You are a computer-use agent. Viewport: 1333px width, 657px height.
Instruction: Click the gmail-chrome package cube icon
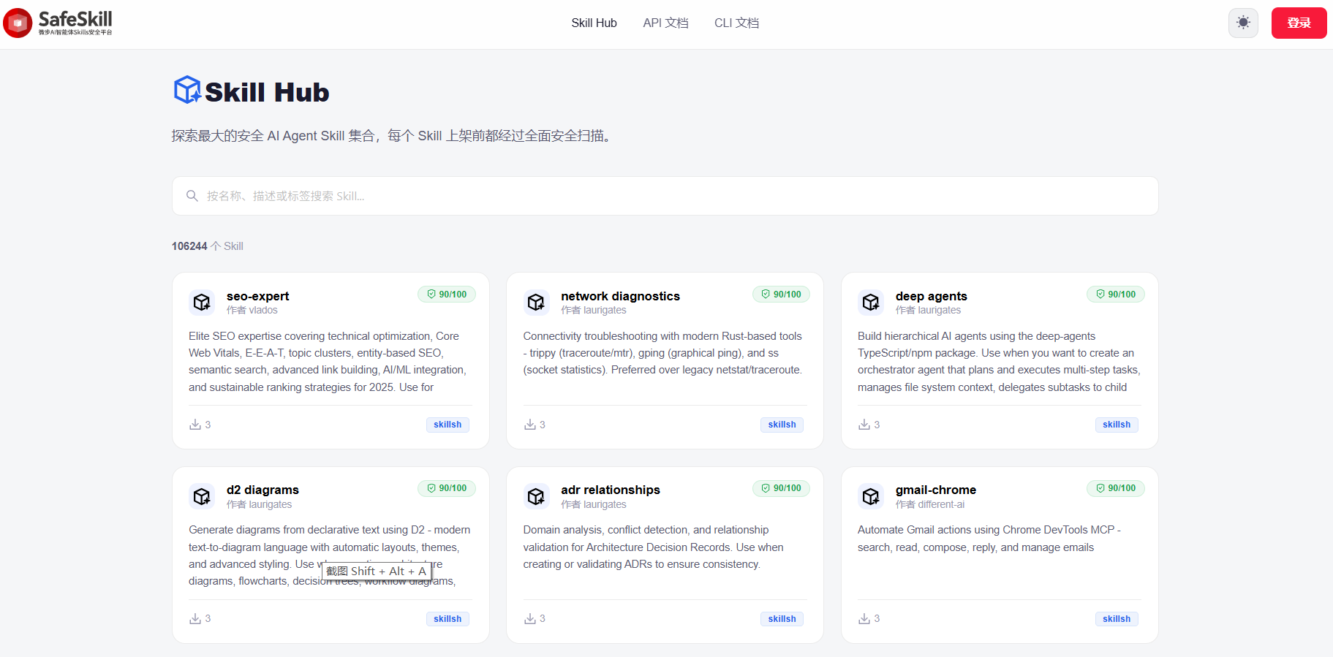click(x=871, y=496)
